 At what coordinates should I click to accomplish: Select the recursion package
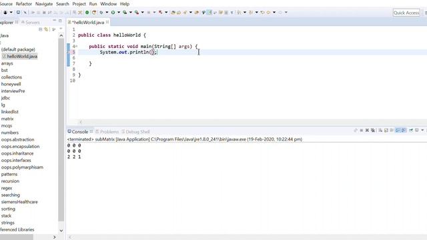point(10,181)
